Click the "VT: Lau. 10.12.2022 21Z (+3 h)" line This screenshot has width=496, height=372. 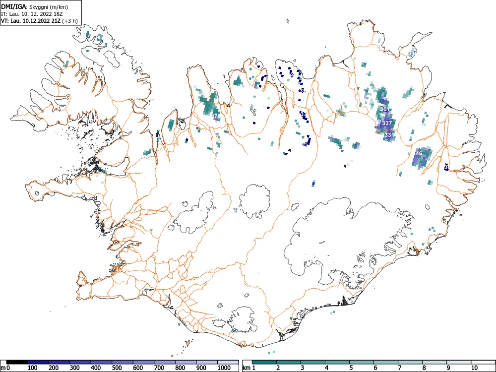pos(39,21)
